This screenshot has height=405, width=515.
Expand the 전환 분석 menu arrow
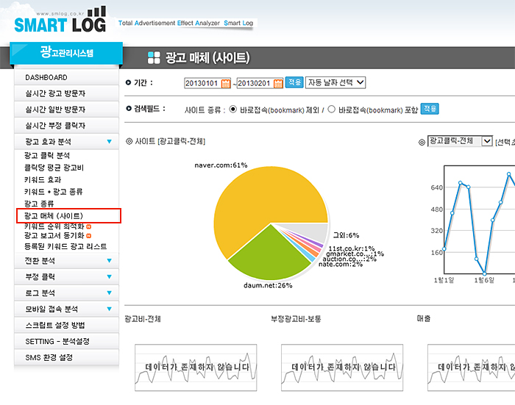click(x=110, y=261)
